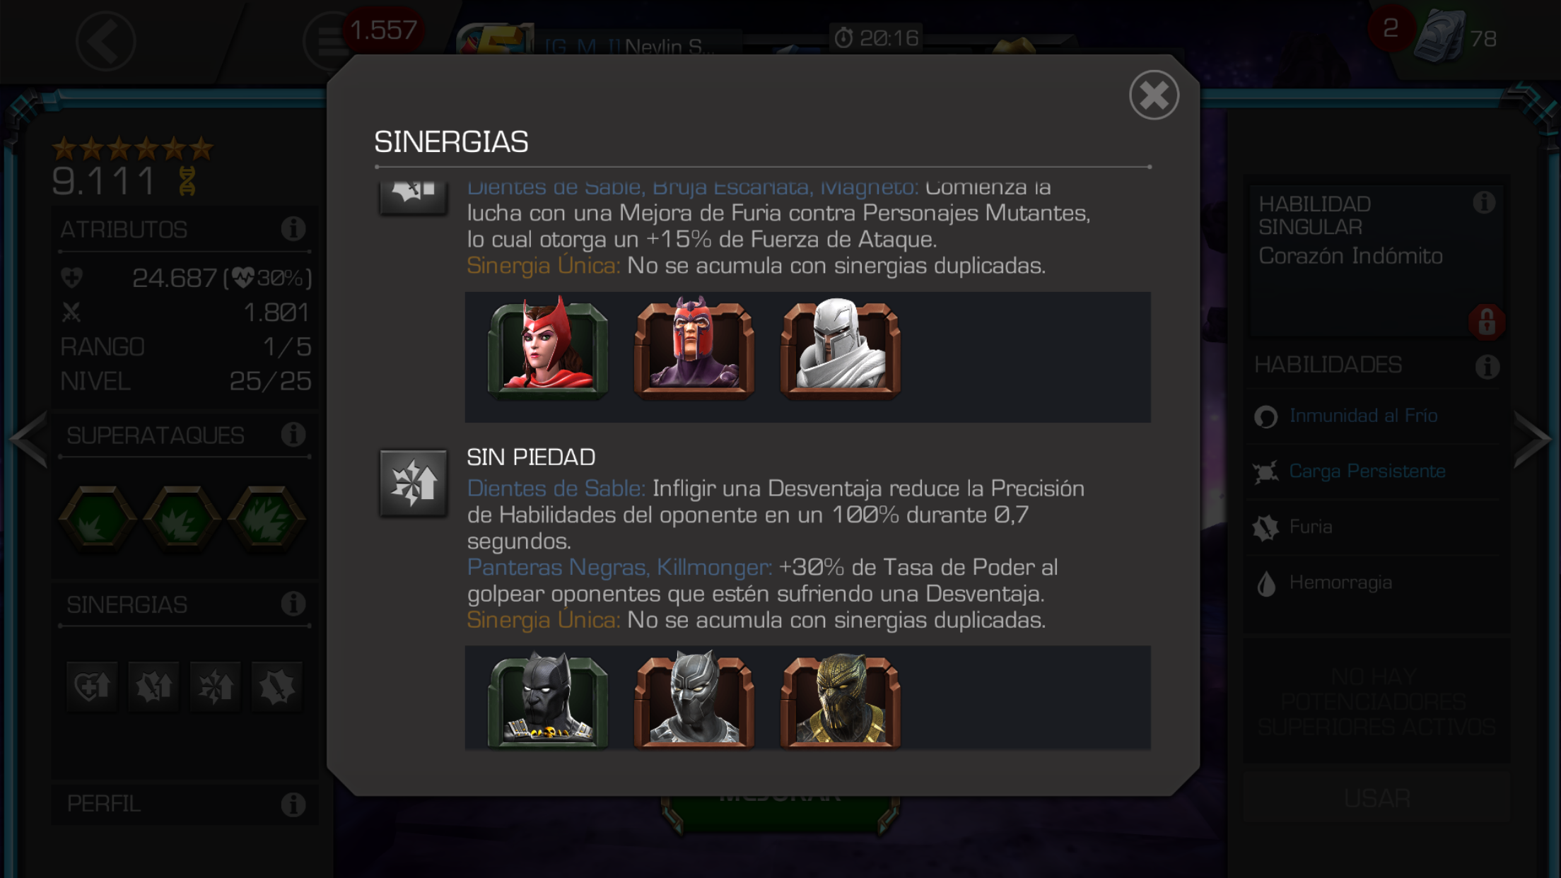
Task: Open info for Habilidades section
Action: click(x=1487, y=366)
